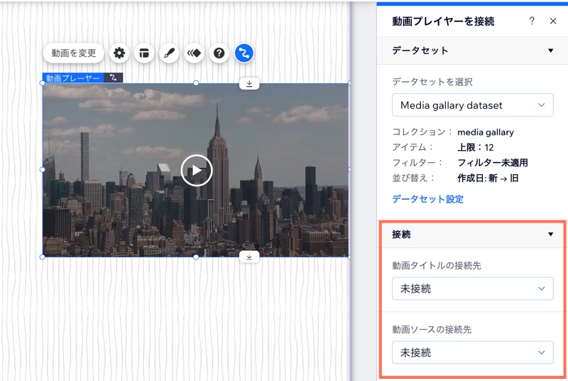Open the 動画ソースの接続先 dropdown

(x=472, y=353)
